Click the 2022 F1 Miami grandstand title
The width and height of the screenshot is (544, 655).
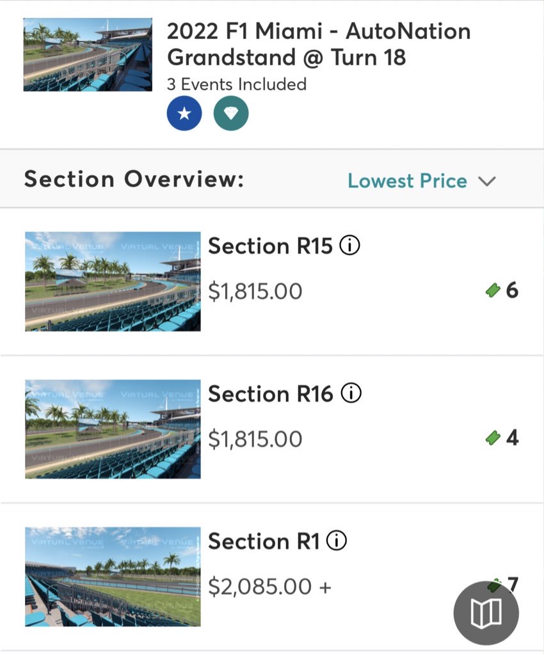319,43
